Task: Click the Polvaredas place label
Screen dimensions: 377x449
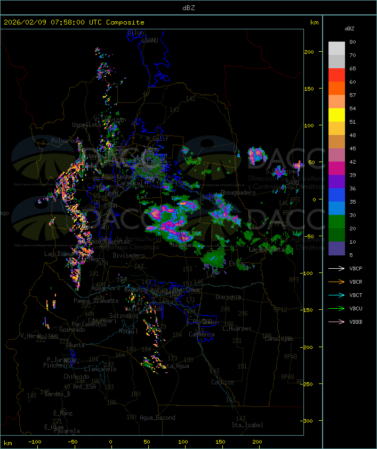Action: pos(67,141)
